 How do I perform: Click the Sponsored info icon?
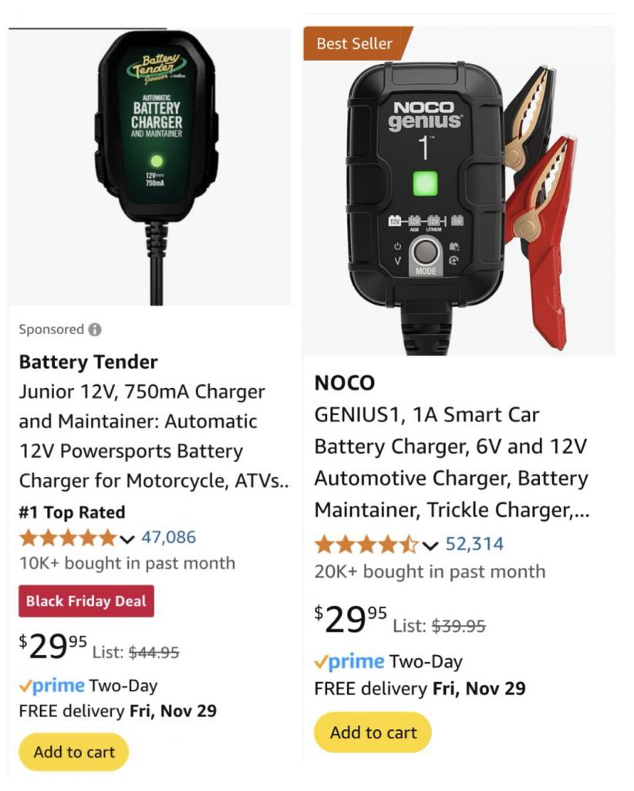point(95,330)
